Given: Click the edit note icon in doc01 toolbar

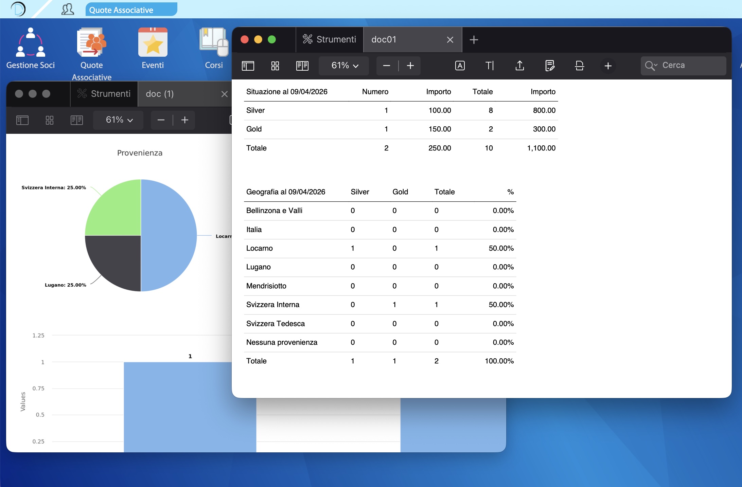Looking at the screenshot, I should [550, 66].
